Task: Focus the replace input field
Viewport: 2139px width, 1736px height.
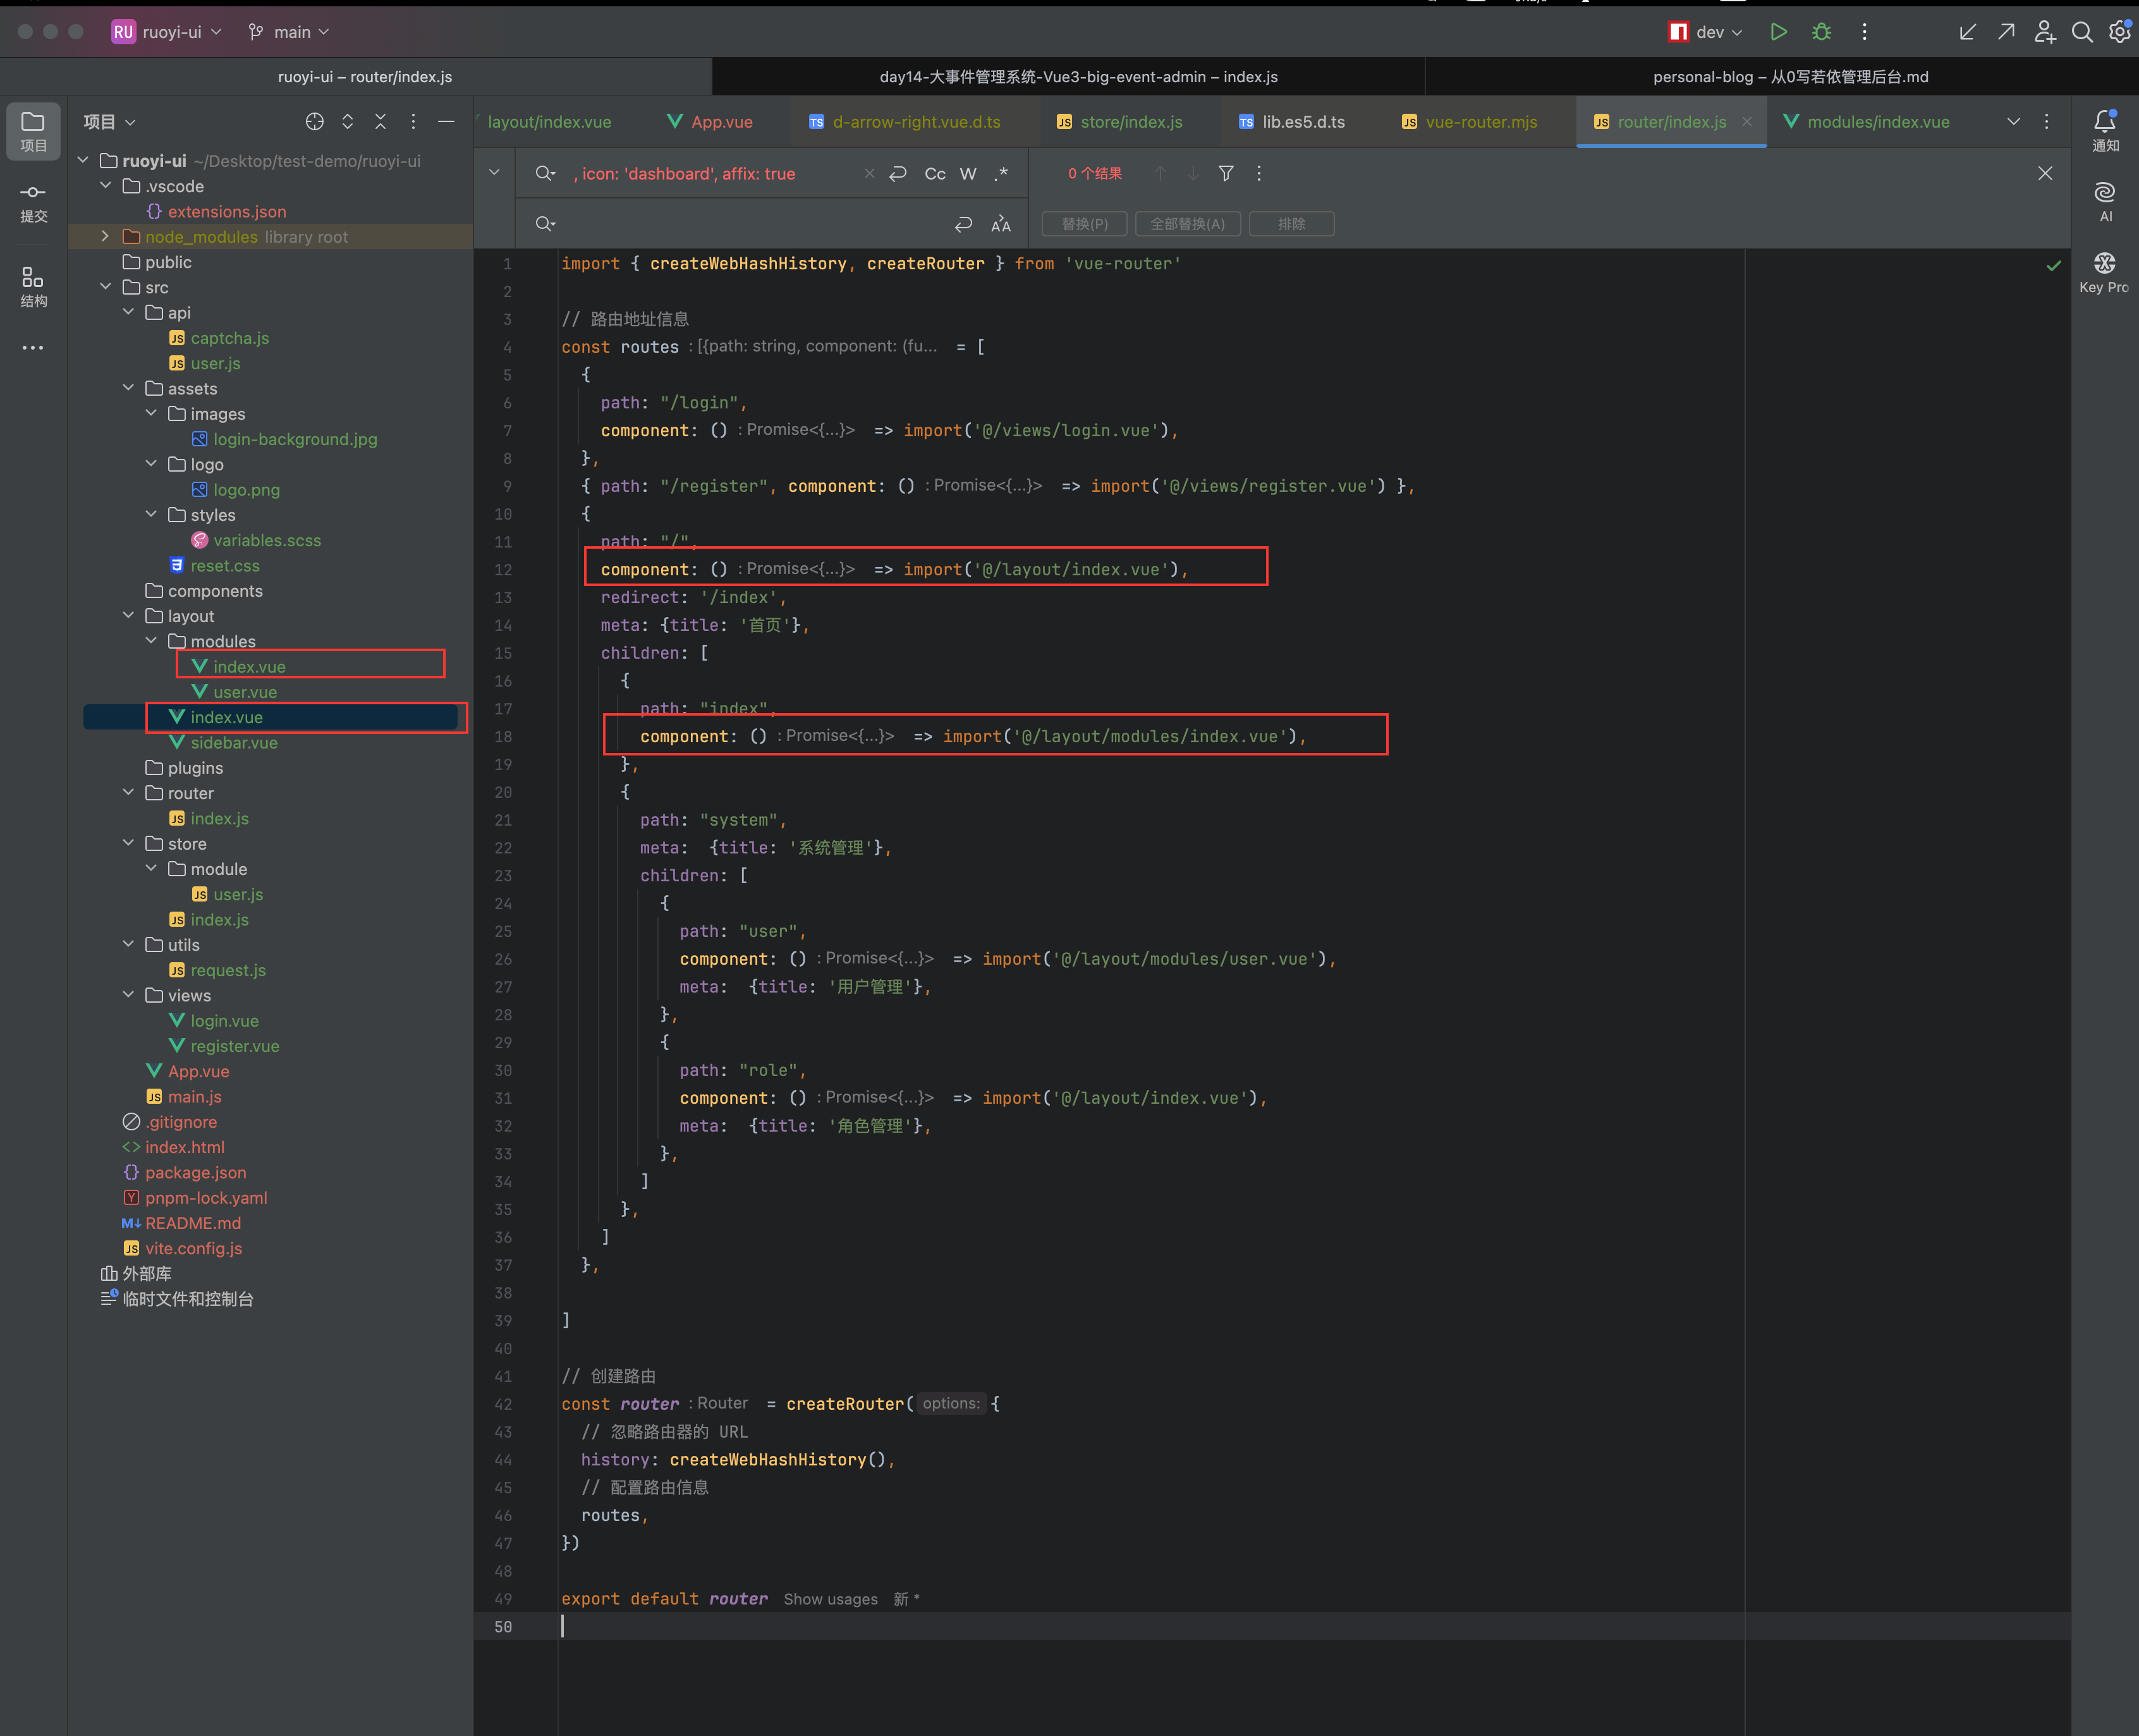Action: click(750, 224)
